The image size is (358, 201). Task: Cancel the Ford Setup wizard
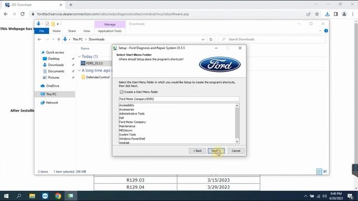click(x=236, y=151)
